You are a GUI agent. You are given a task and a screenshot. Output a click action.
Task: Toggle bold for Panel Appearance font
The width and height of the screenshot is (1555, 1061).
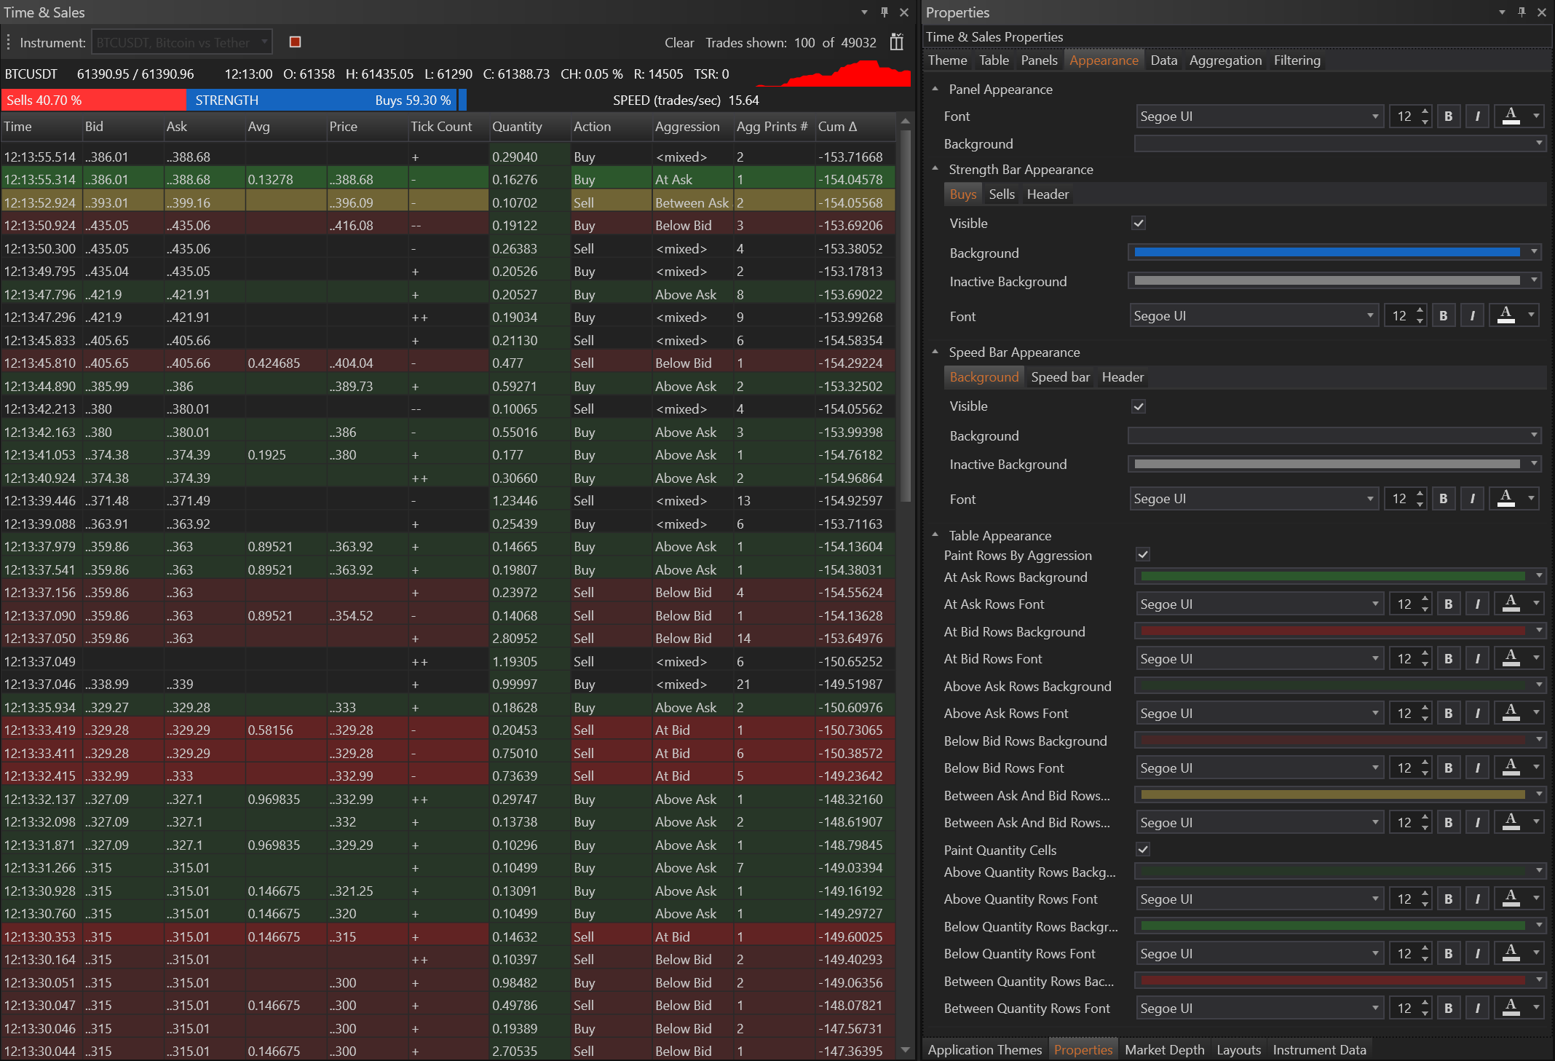click(1448, 117)
